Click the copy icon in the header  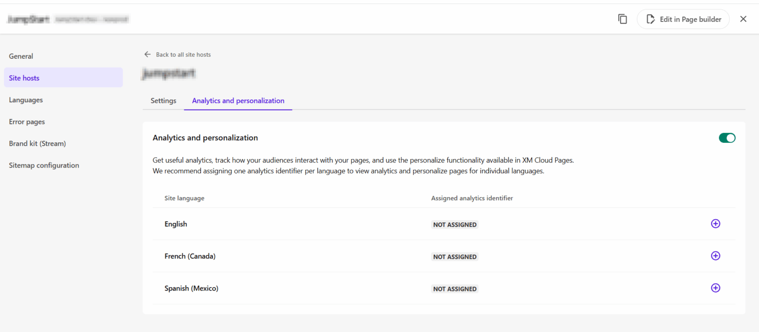[x=622, y=18]
